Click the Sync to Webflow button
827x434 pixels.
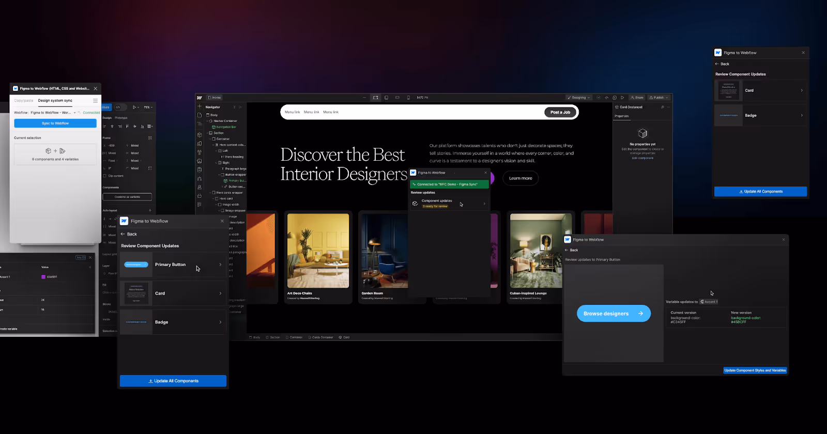tap(55, 123)
